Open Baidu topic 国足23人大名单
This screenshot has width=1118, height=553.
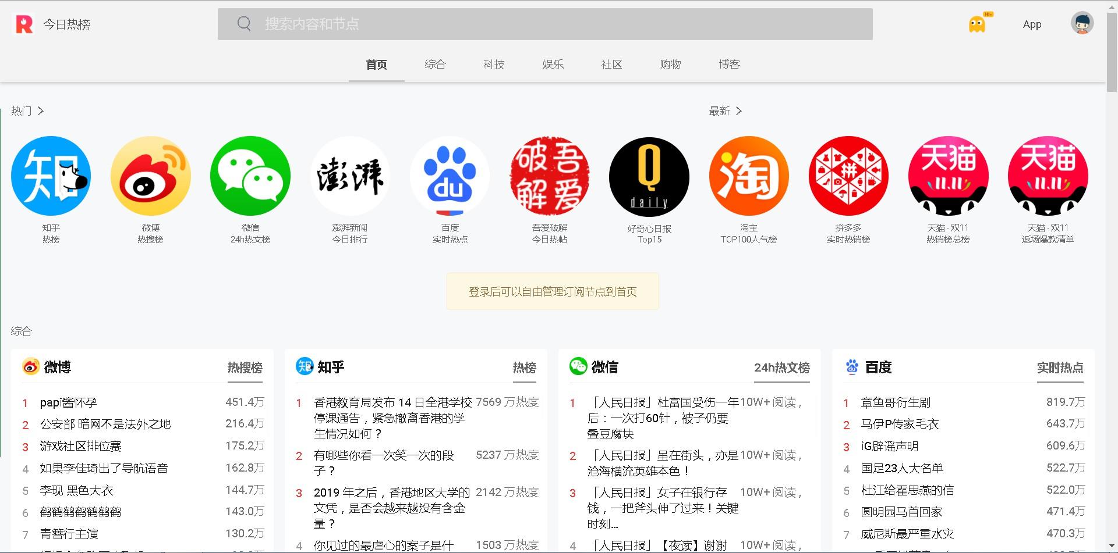(902, 468)
